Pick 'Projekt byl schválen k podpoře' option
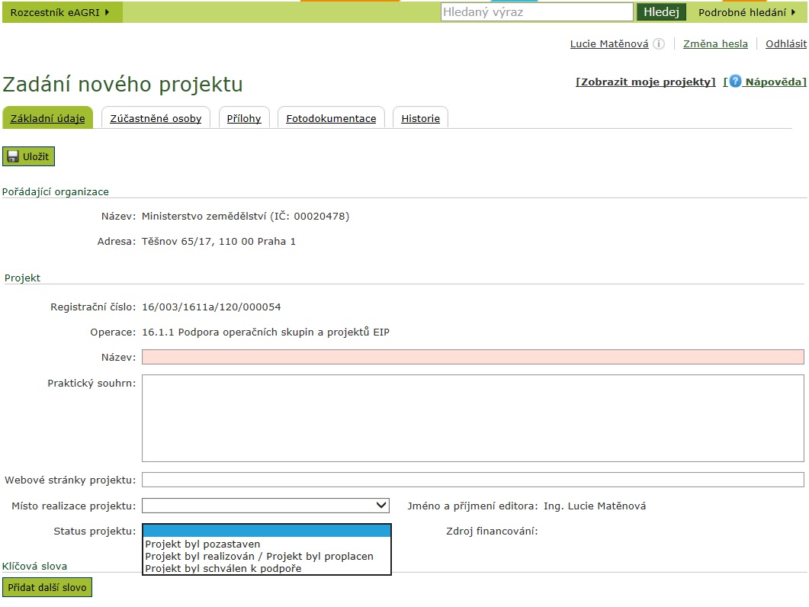The height and width of the screenshot is (607, 809). [x=223, y=568]
